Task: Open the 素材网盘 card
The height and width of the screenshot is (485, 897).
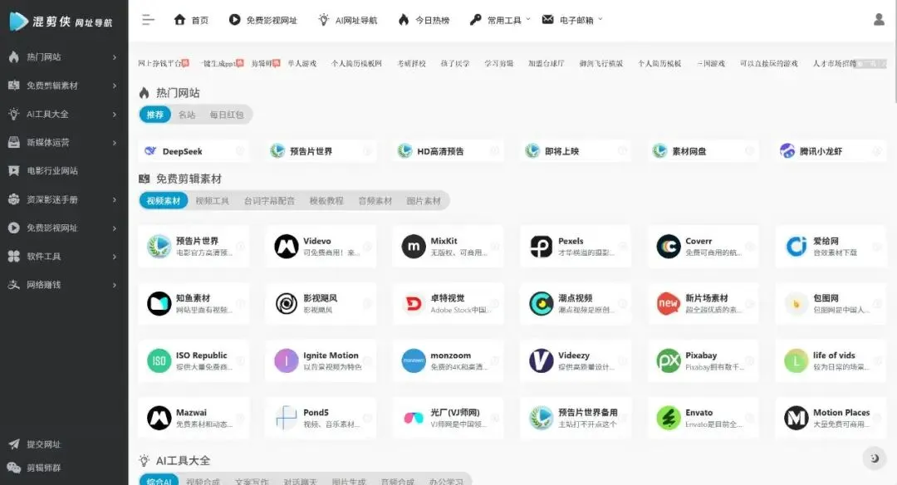Action: pyautogui.click(x=703, y=151)
